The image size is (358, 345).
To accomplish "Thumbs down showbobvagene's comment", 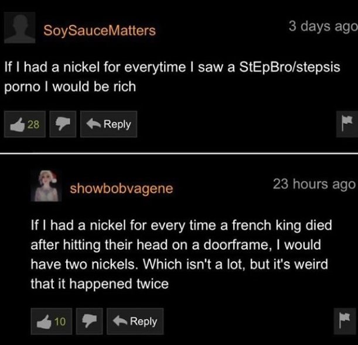I will 88,321.
